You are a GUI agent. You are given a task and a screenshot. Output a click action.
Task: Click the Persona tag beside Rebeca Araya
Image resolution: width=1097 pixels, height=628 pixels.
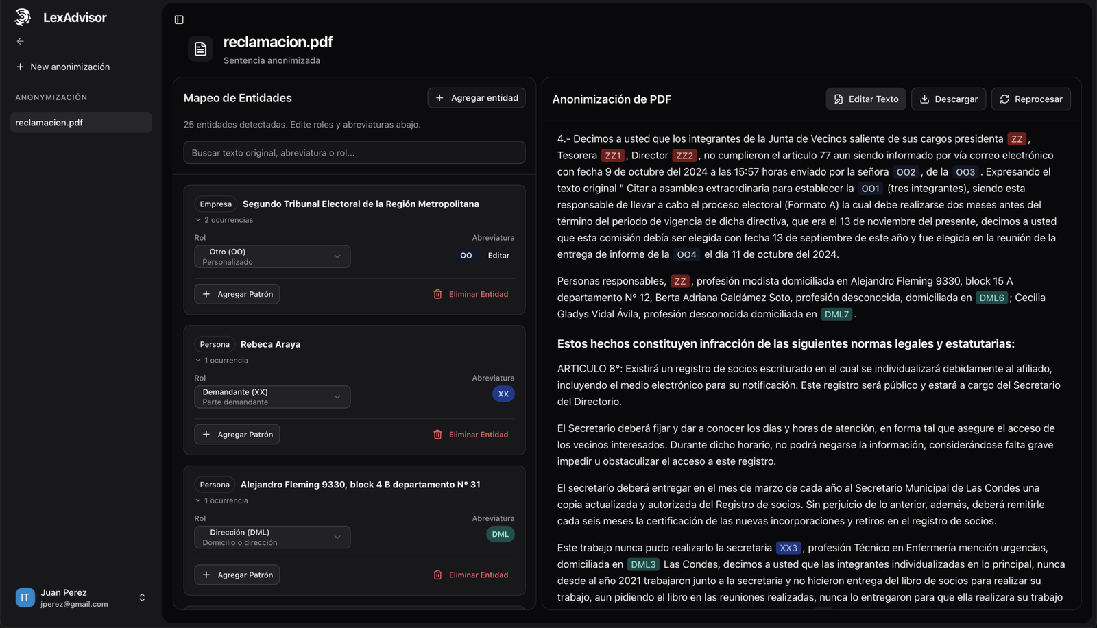click(x=215, y=344)
